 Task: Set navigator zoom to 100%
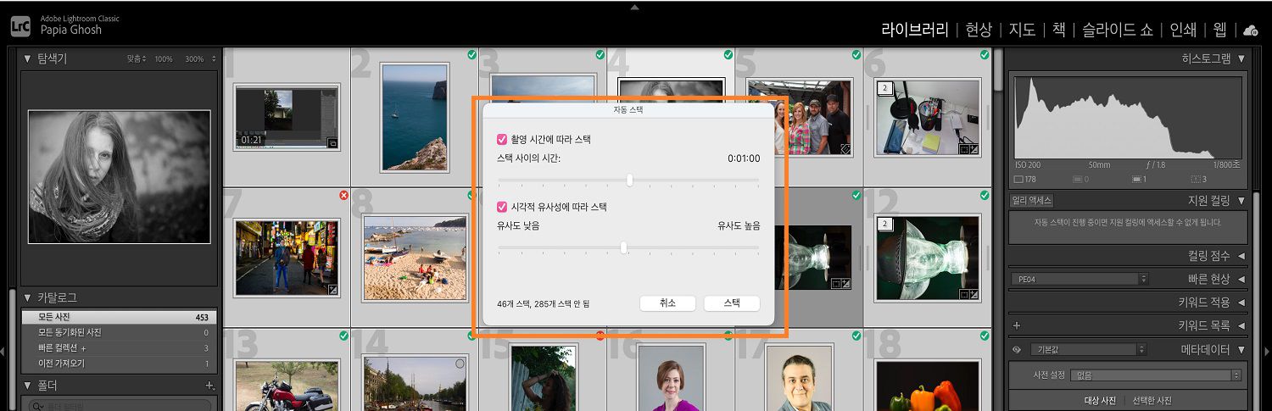[x=164, y=59]
